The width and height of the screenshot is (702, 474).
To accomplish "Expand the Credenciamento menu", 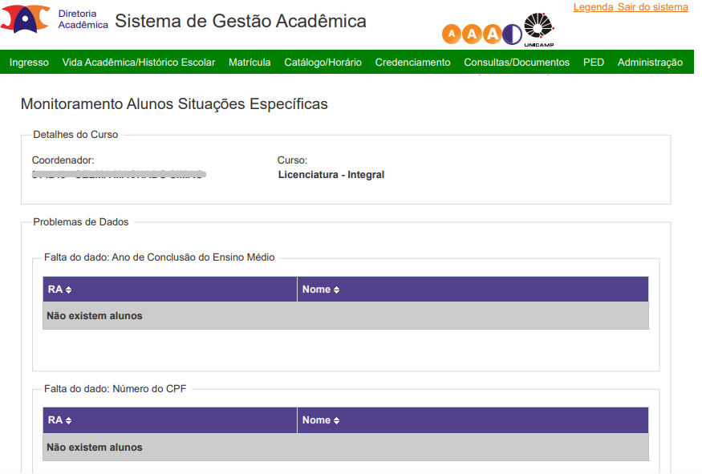I will point(413,63).
